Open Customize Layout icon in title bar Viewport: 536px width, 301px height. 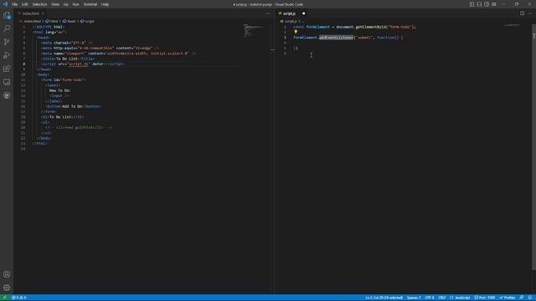pyautogui.click(x=494, y=4)
